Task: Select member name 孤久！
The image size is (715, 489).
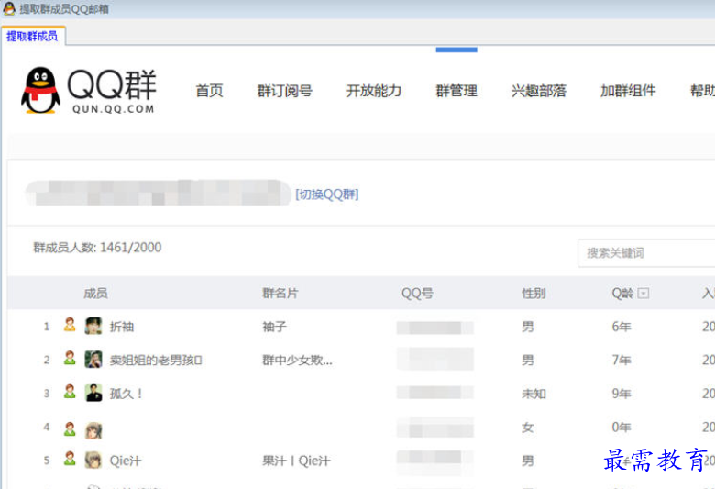Action: (x=126, y=394)
